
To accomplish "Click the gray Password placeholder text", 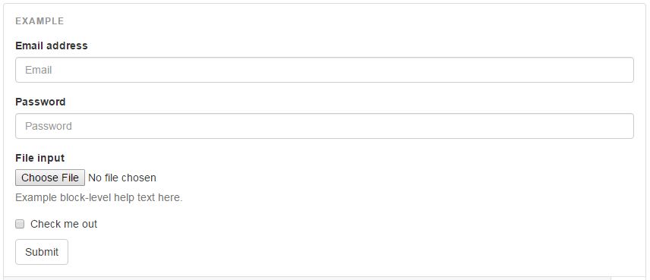I will click(49, 126).
